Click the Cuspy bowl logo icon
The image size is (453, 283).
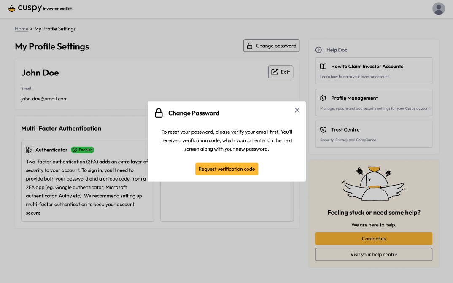tap(12, 9)
